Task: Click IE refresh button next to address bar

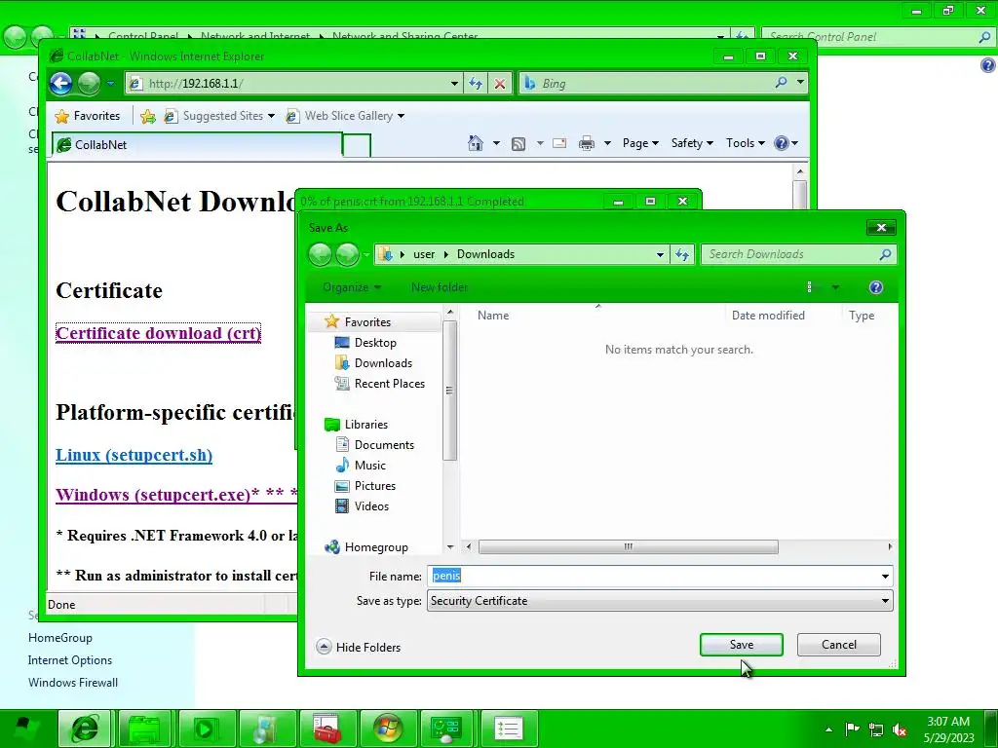Action: (476, 84)
